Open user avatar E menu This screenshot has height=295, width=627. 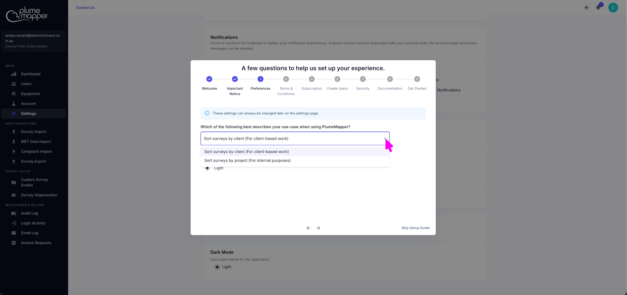(x=613, y=7)
